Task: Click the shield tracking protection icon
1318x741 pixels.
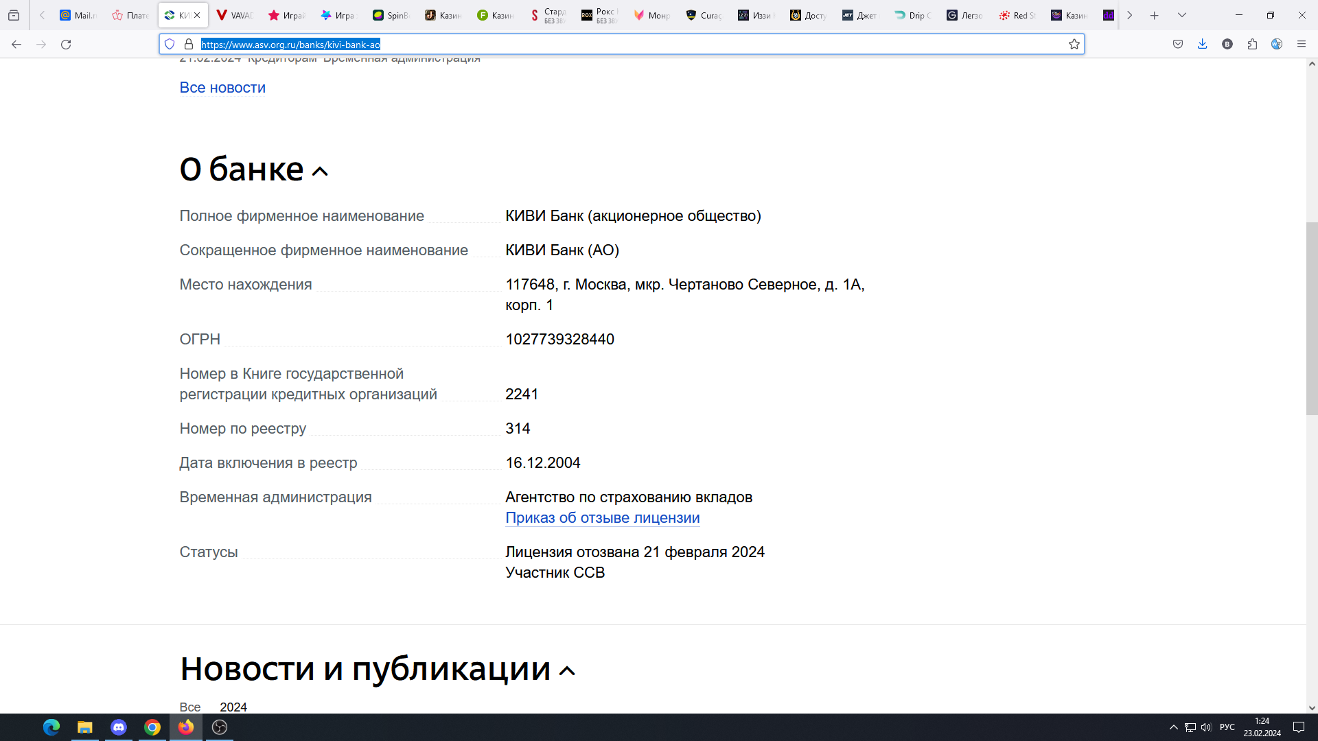Action: coord(170,45)
